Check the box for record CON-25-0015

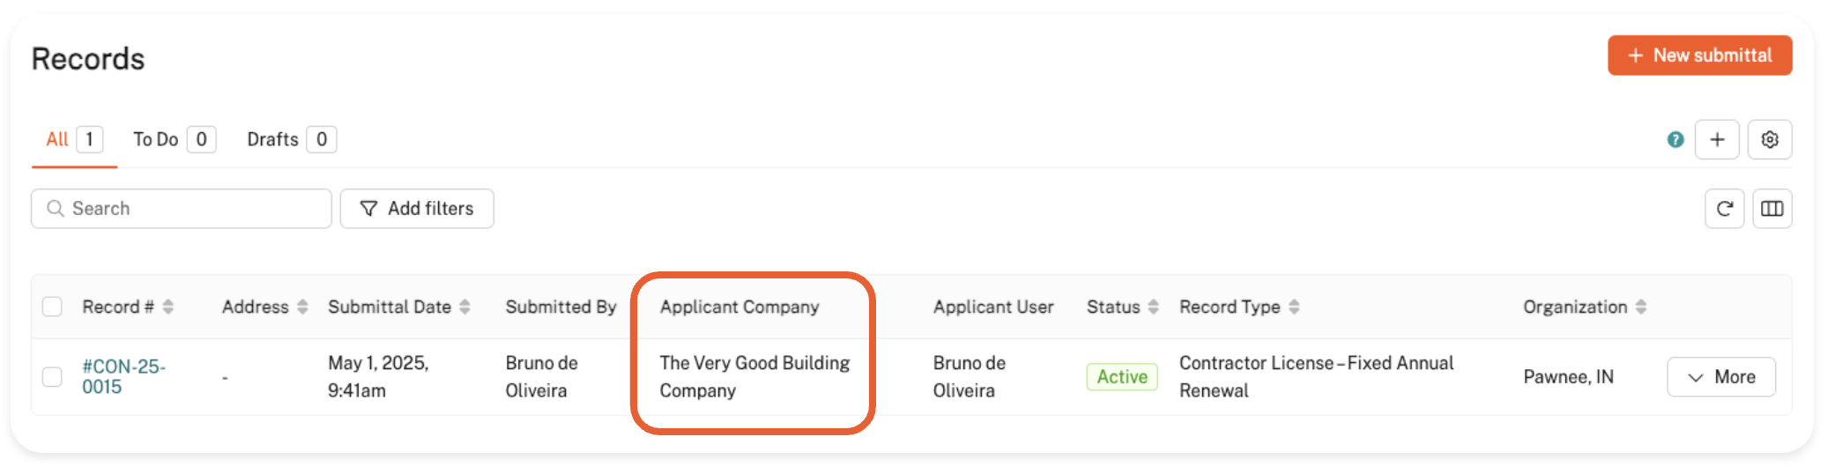point(52,377)
